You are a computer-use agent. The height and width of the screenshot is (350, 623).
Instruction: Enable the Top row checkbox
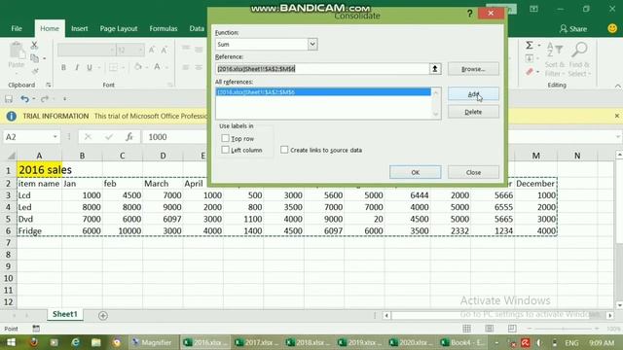[x=225, y=138]
